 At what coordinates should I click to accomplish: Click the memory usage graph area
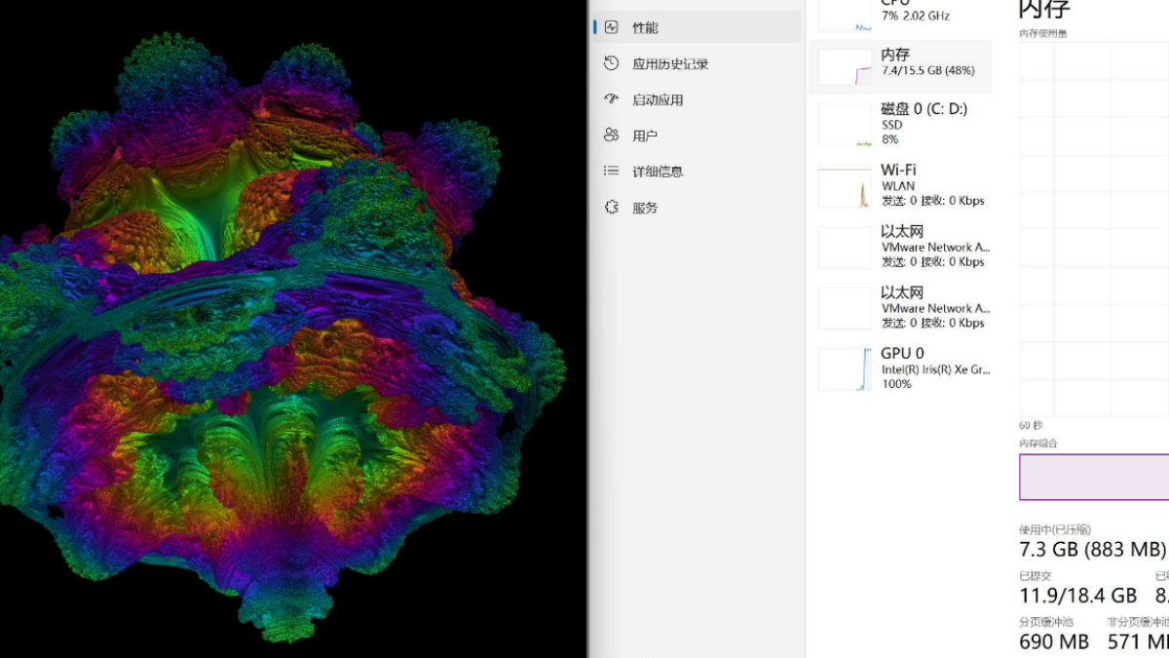coord(1094,229)
